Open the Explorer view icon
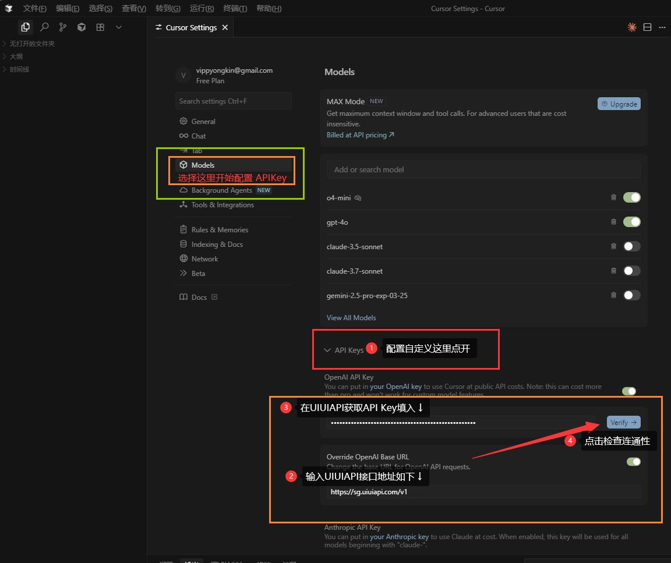Viewport: 671px width, 563px height. pyautogui.click(x=25, y=27)
